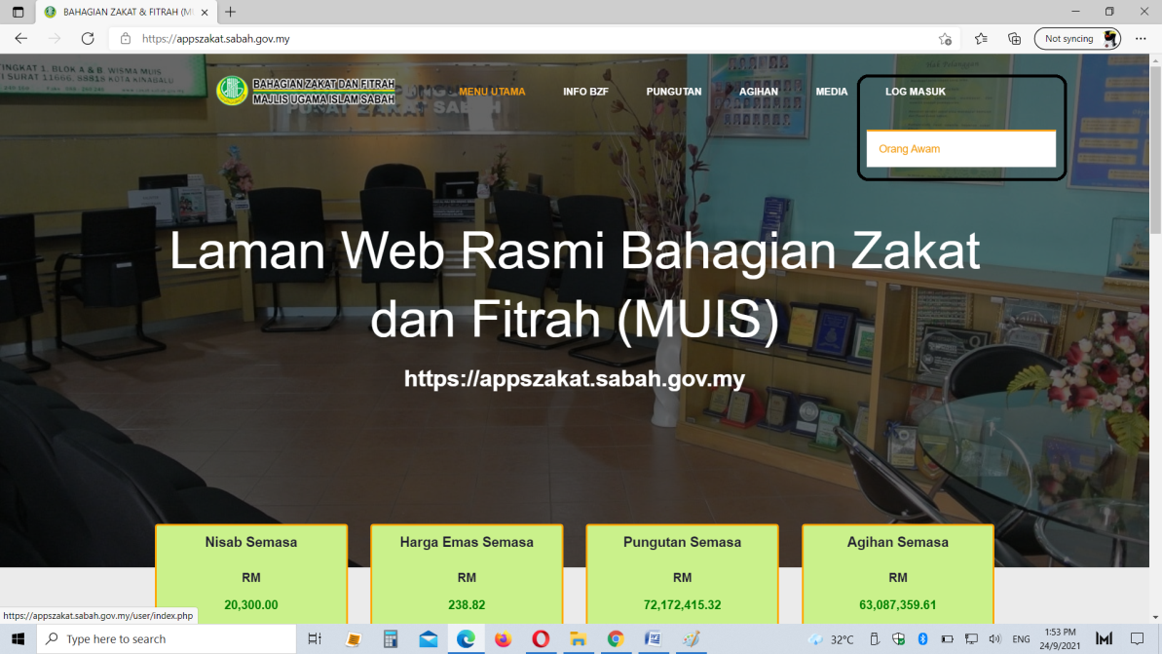Select MENU UTAMA in navigation
The image size is (1162, 654).
click(x=492, y=92)
